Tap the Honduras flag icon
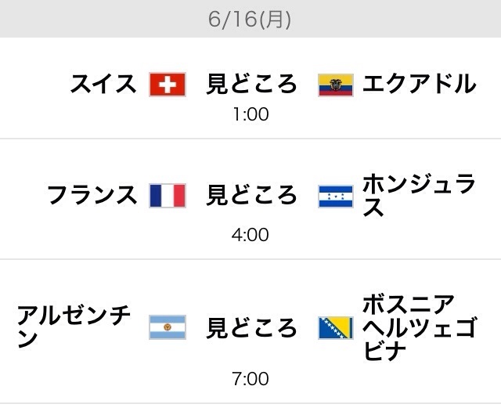Viewport: 501px width, 415px height. (x=336, y=196)
